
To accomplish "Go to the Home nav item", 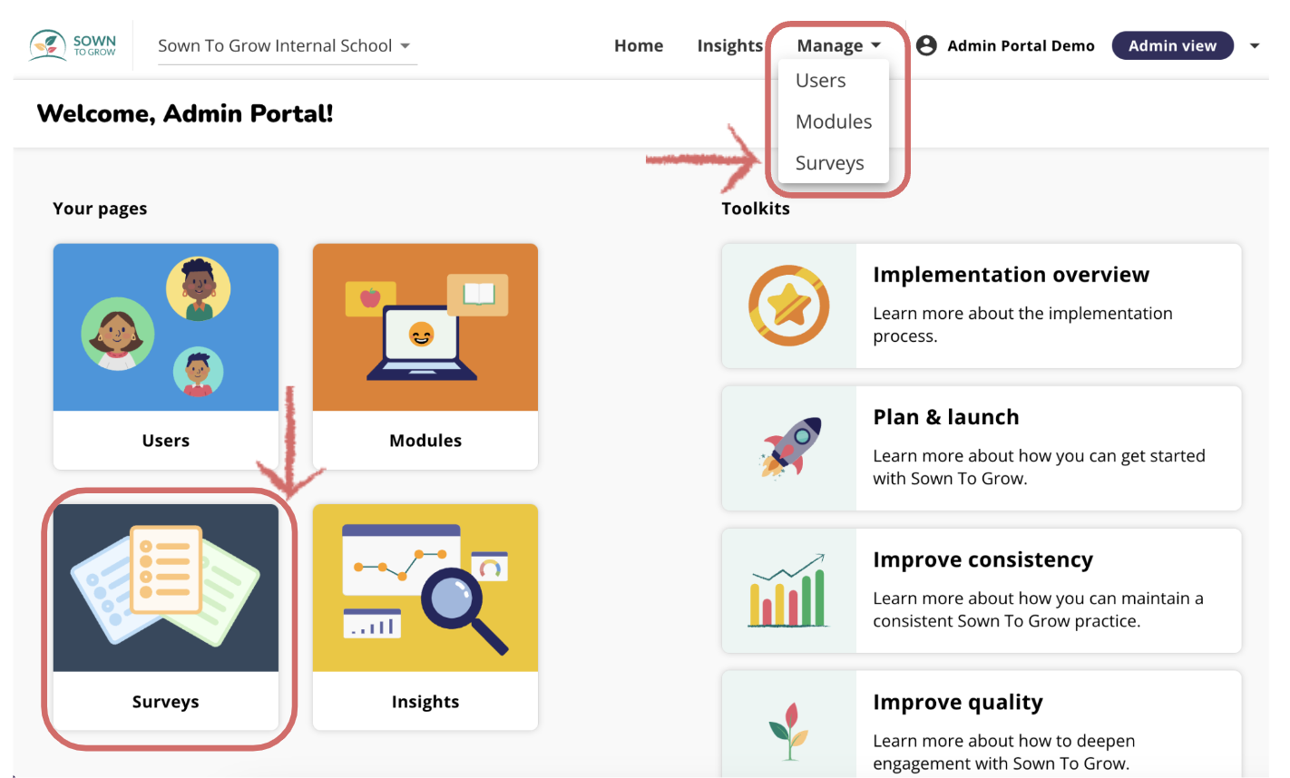I will tap(639, 45).
